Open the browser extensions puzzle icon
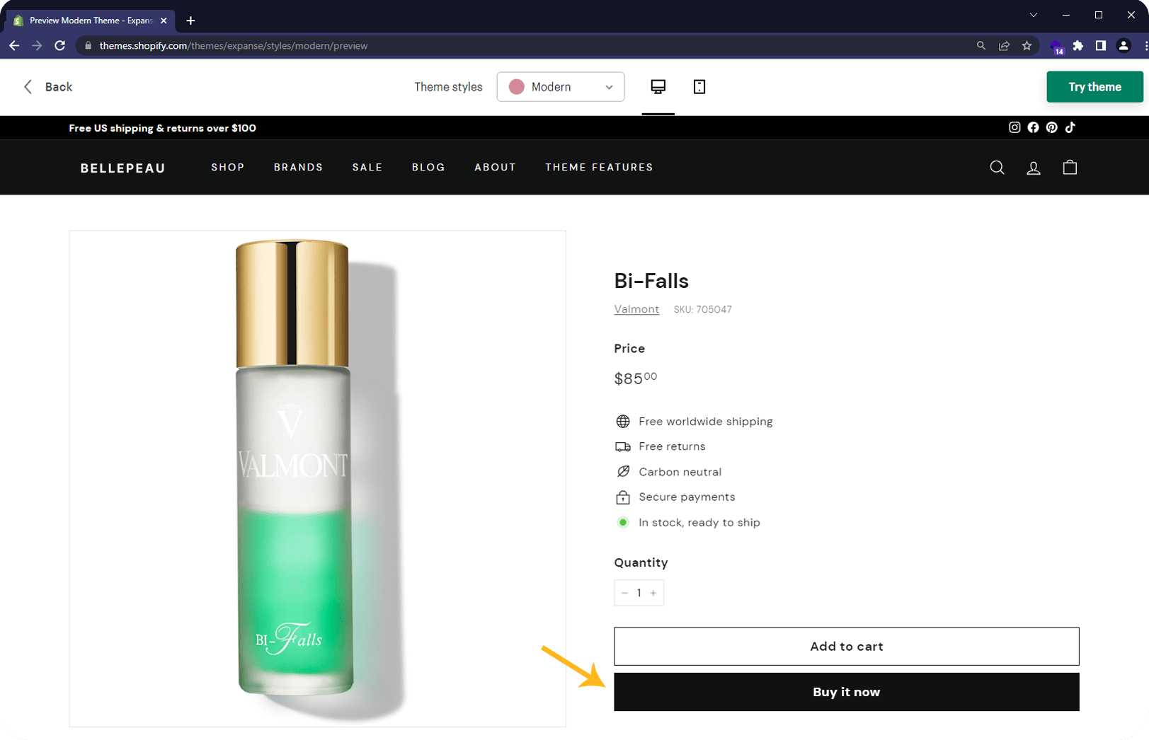This screenshot has height=740, width=1149. tap(1078, 45)
